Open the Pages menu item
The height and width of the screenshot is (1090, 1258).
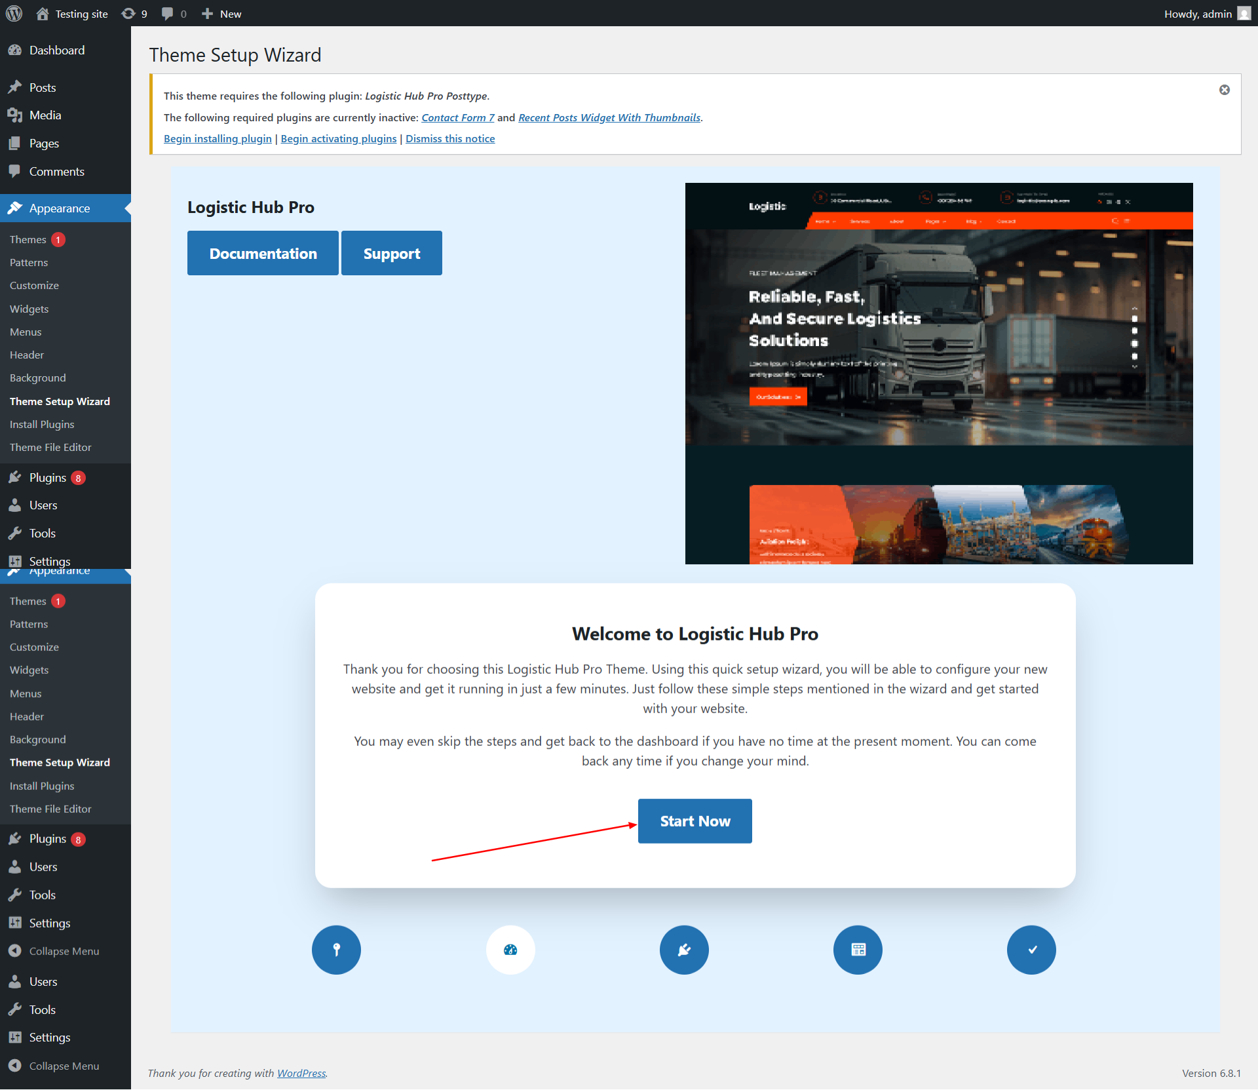click(x=44, y=144)
